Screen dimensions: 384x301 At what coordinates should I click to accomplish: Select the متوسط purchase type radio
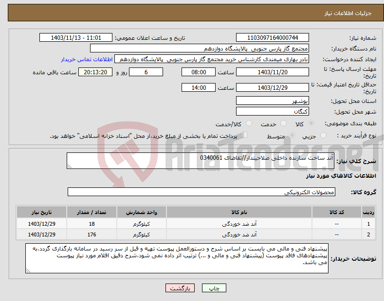[292, 135]
